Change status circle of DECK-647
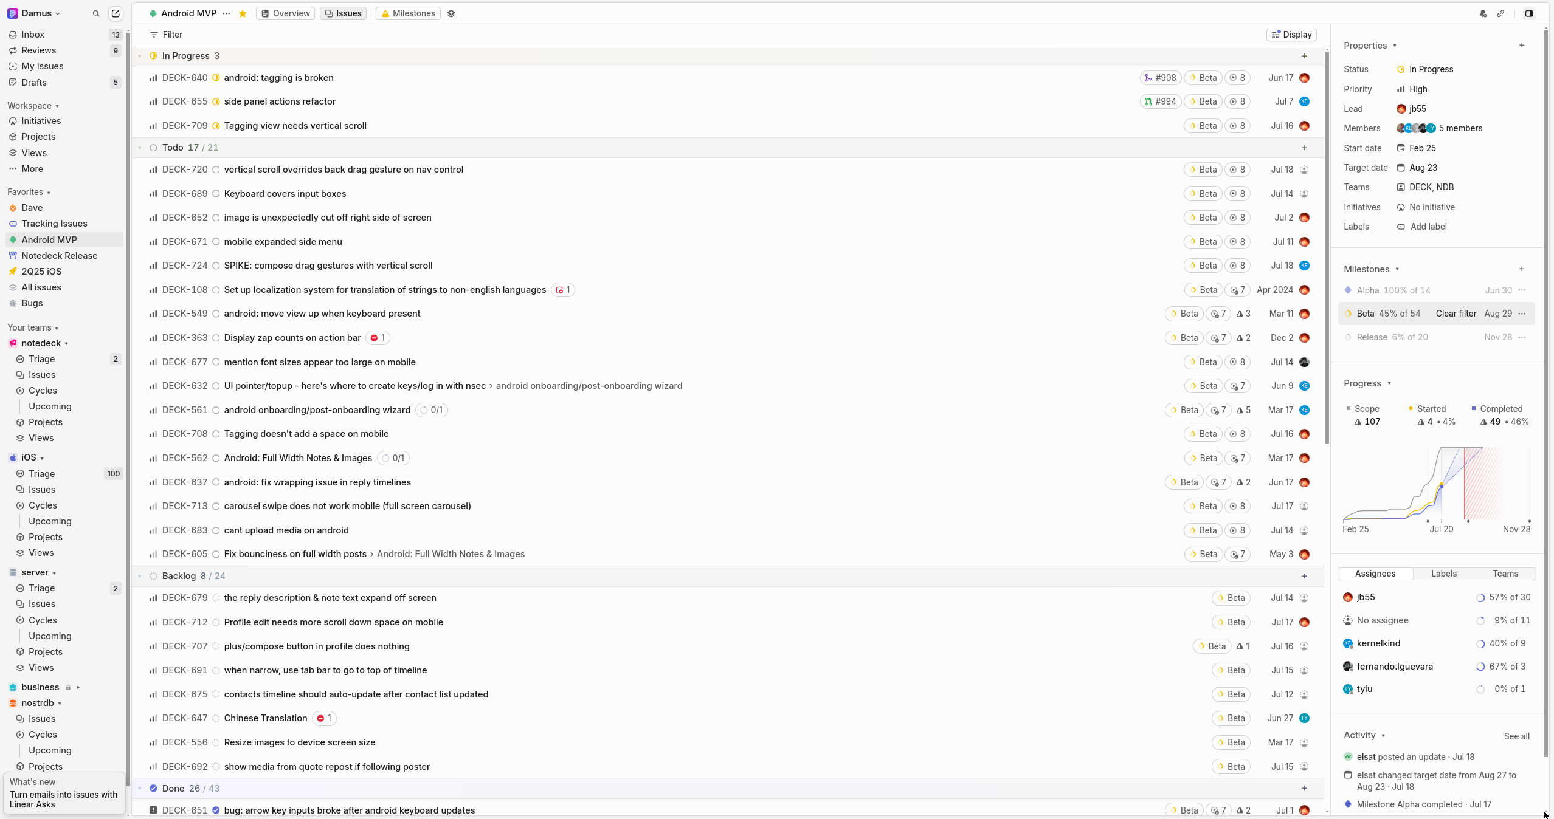 point(216,718)
